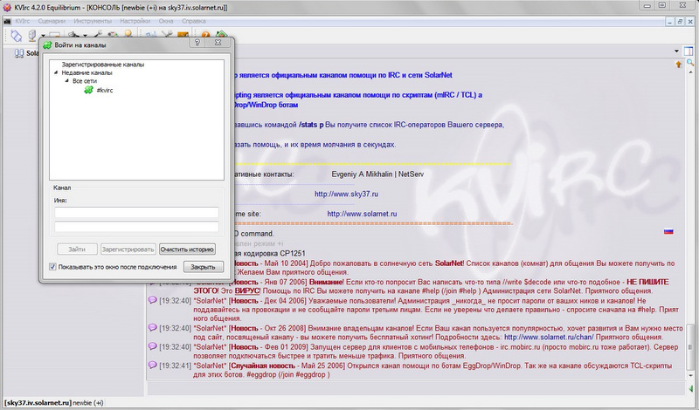Click the dialog's question mark help button
This screenshot has width=699, height=410.
pyautogui.click(x=197, y=42)
